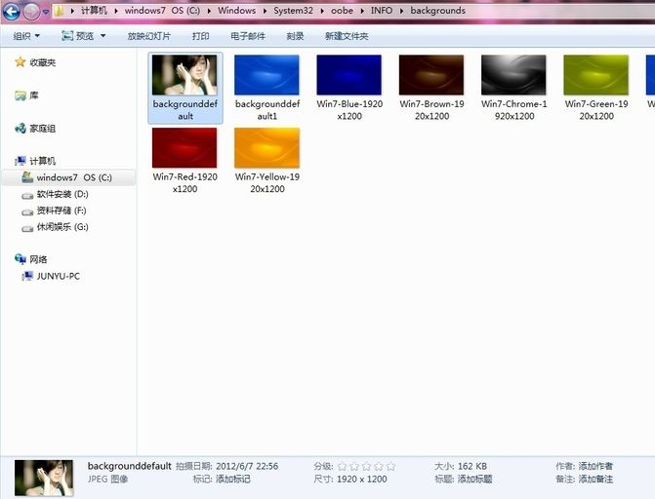
Task: Open the 家庭组 homegroup icon
Action: pos(20,129)
